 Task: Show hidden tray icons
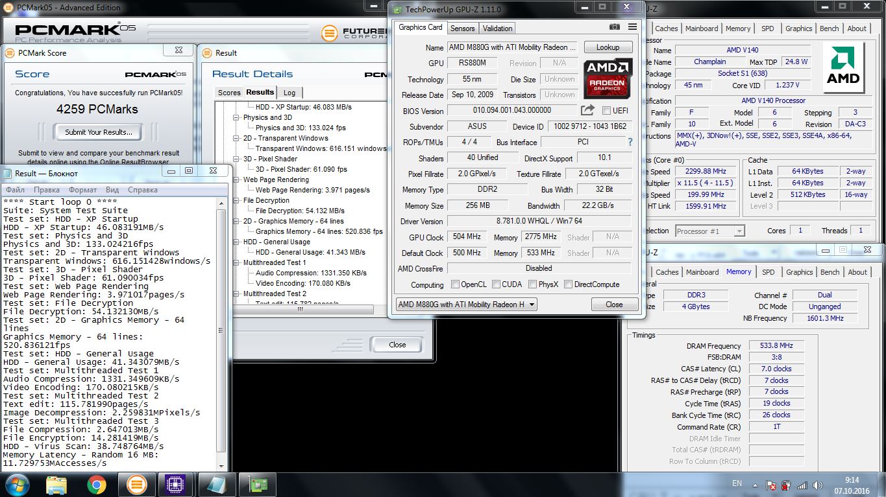(754, 485)
